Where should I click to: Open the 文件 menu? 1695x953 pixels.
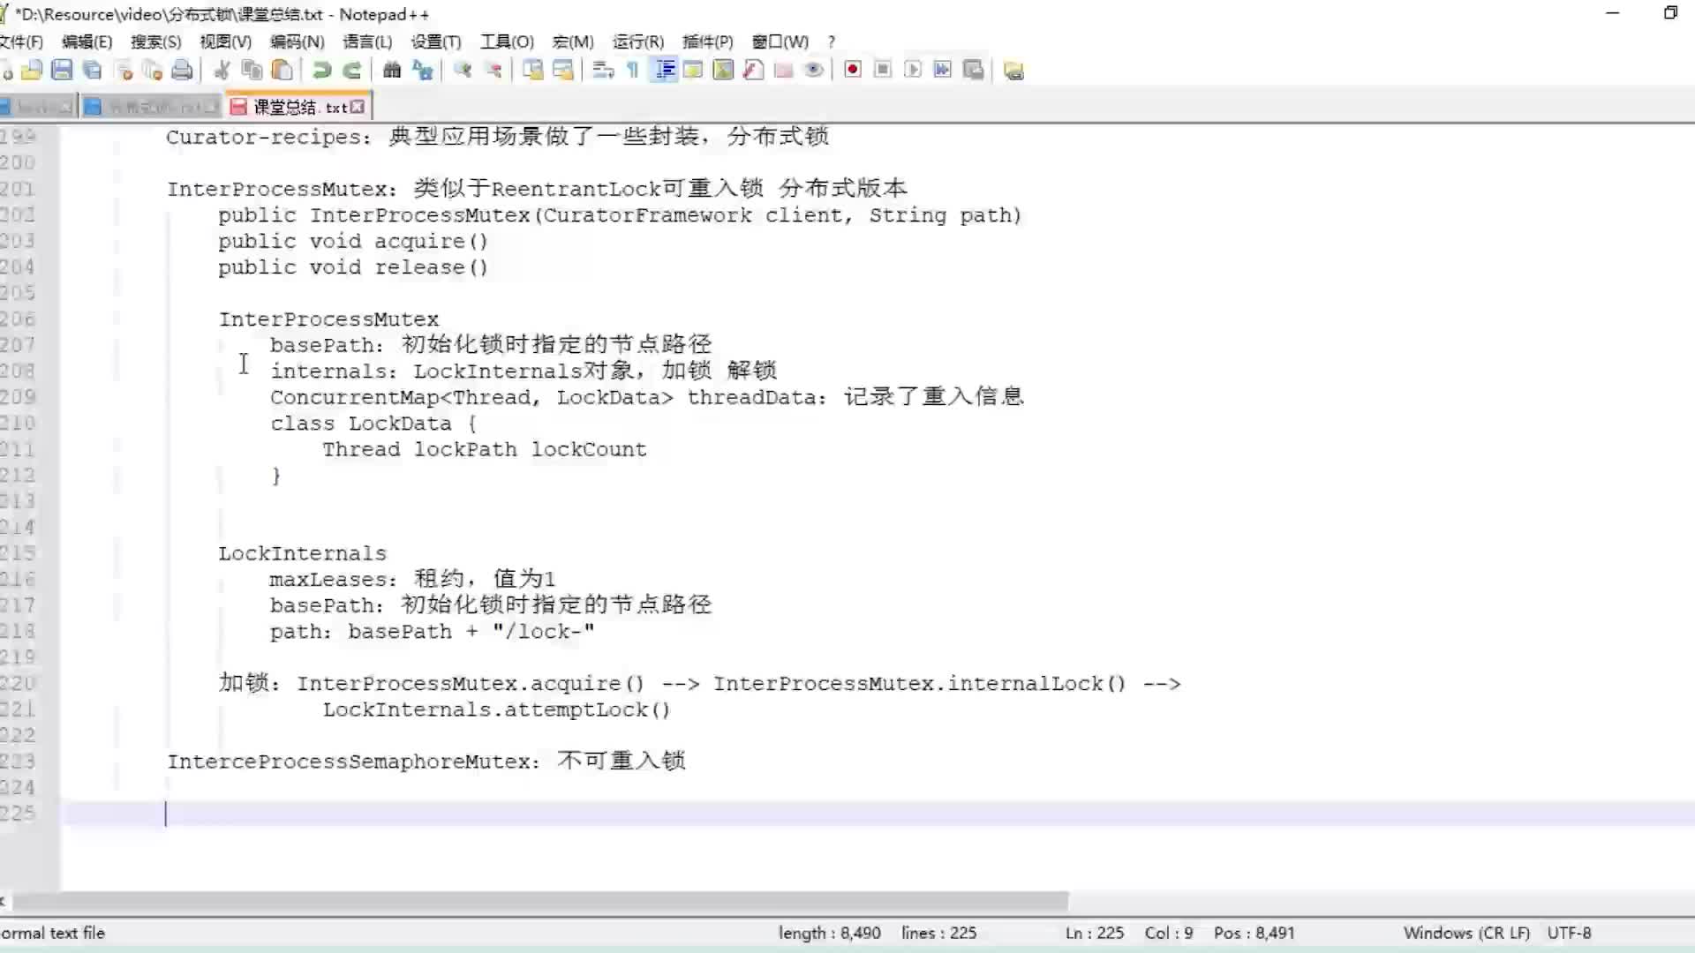coord(22,41)
